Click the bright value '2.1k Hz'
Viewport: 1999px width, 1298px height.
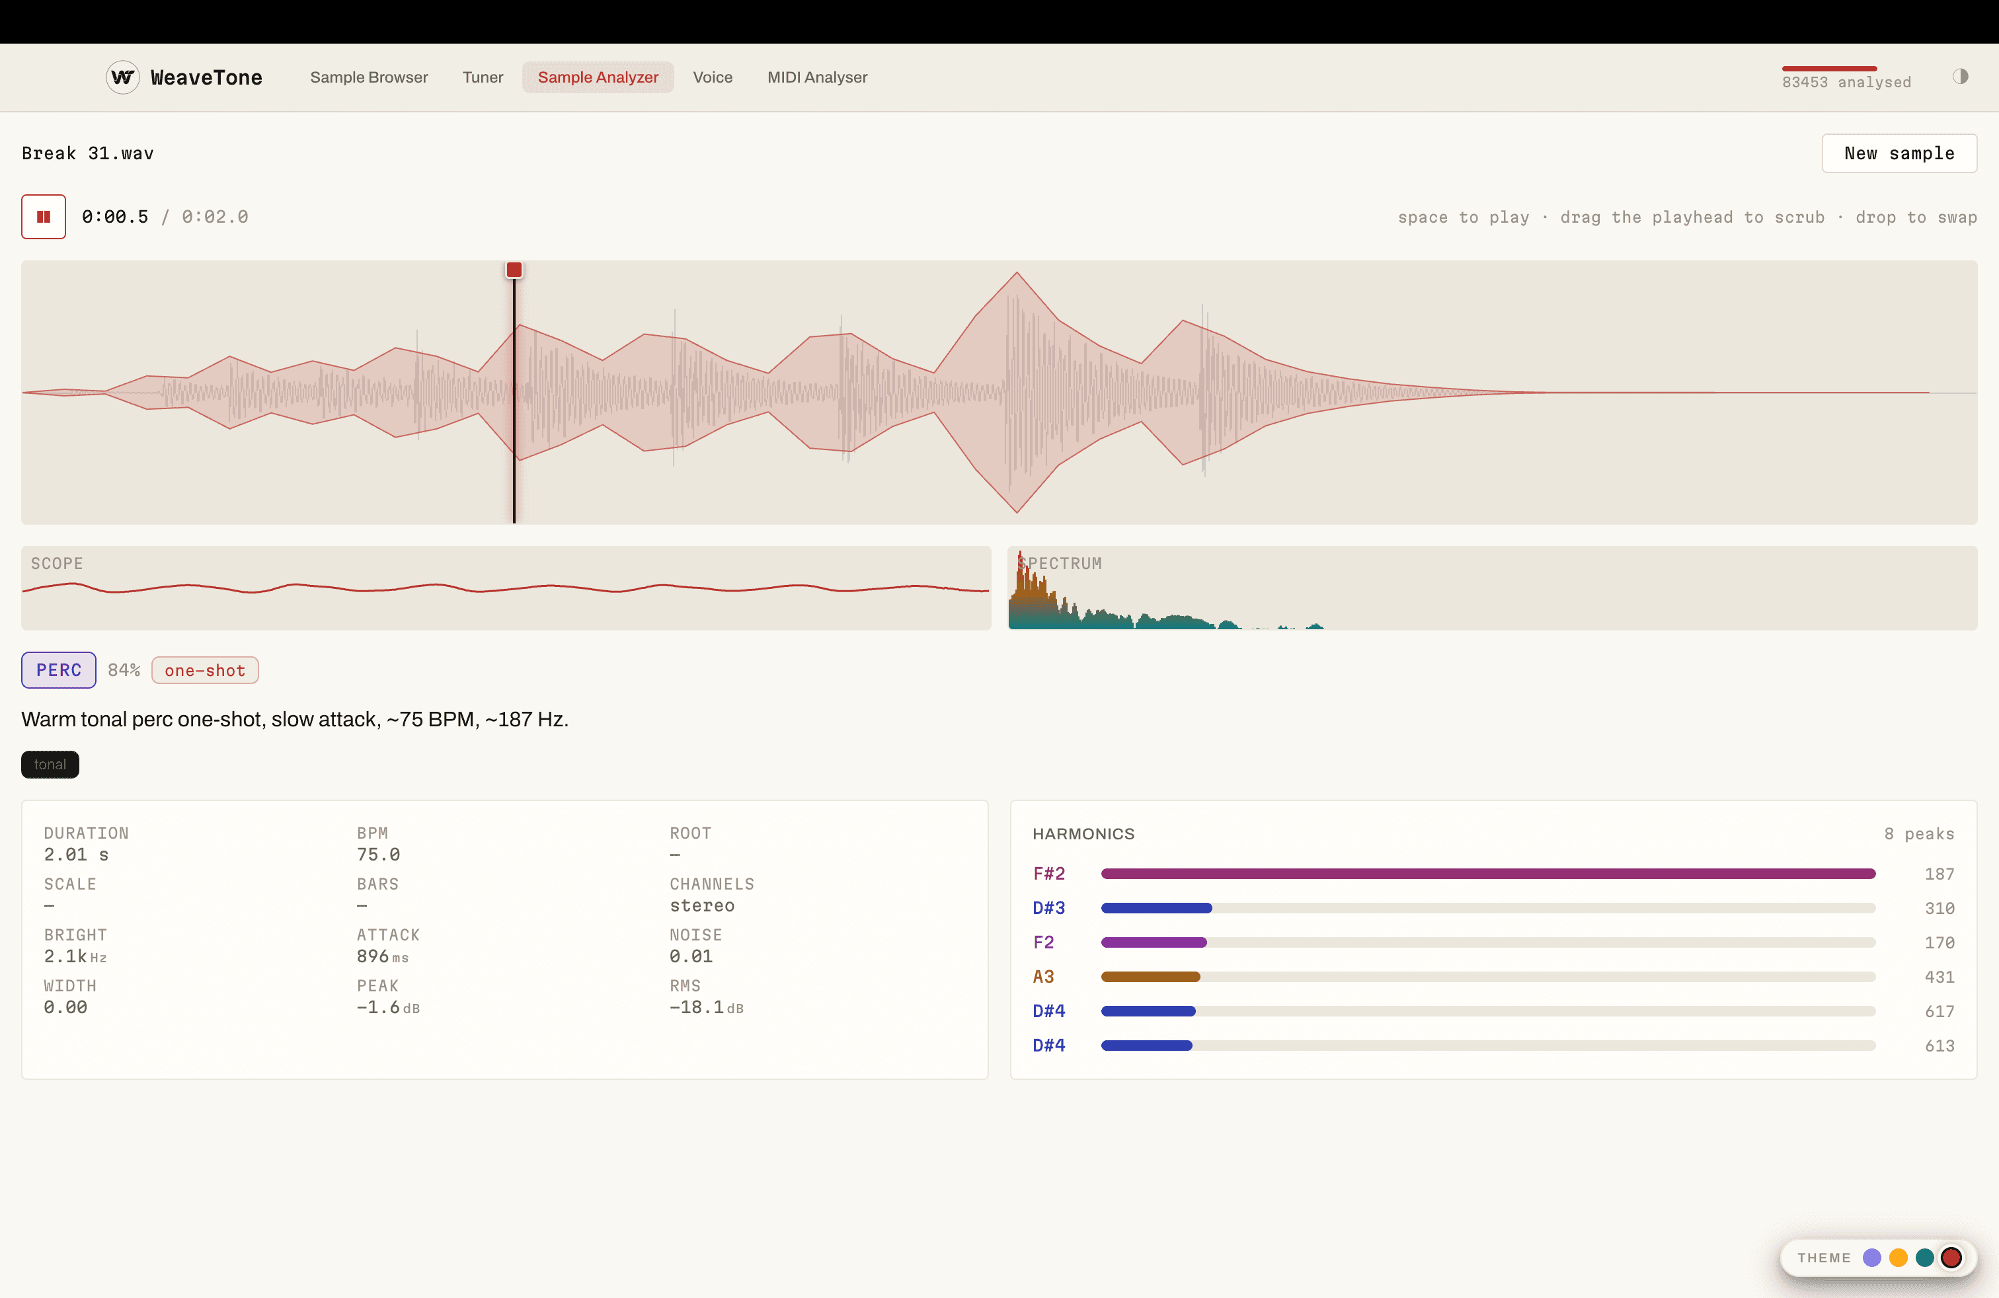(x=75, y=956)
